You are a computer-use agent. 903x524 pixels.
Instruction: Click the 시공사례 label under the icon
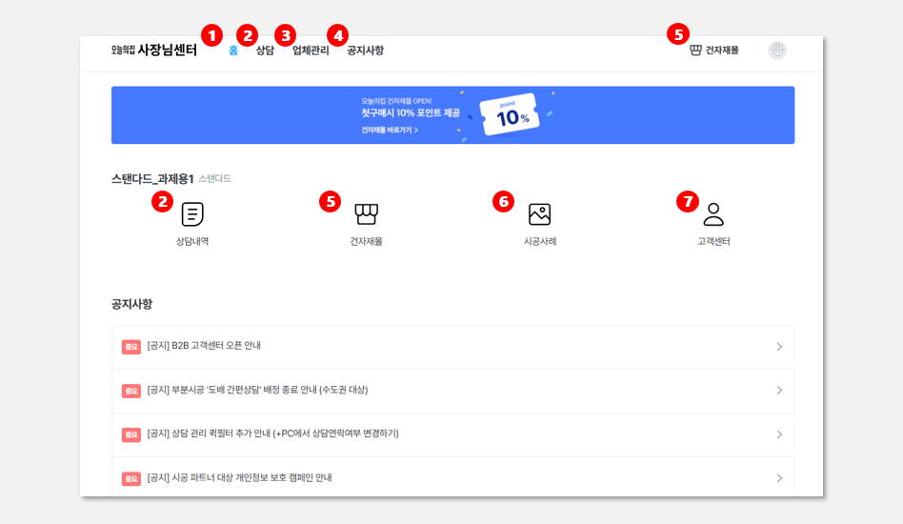pos(540,241)
